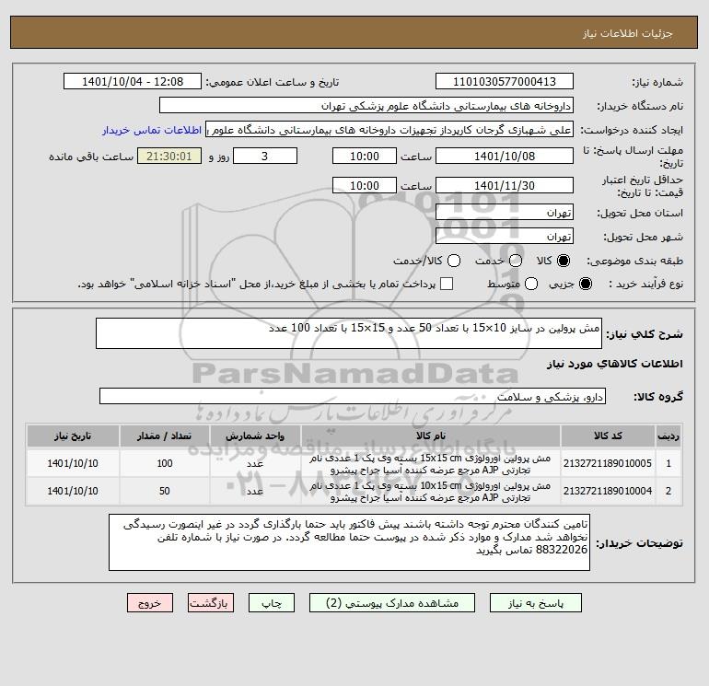Click the remaining time field 21:30:01
Screen dimensions: 709x686
point(169,156)
